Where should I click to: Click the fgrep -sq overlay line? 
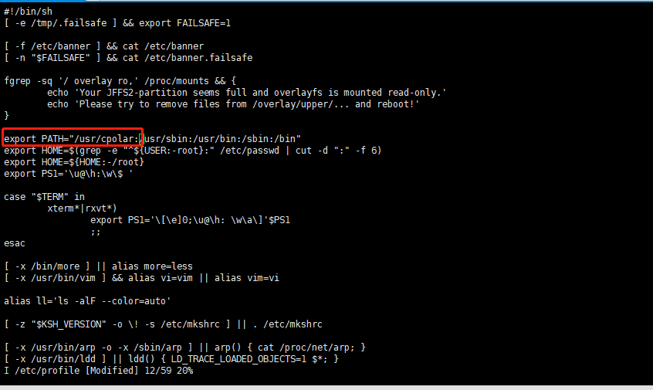[x=120, y=81]
